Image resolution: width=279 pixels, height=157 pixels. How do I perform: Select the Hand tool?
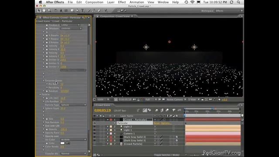[44, 10]
